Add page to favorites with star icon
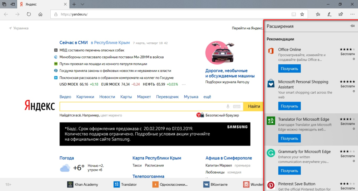The width and height of the screenshot is (358, 191). pos(302,14)
